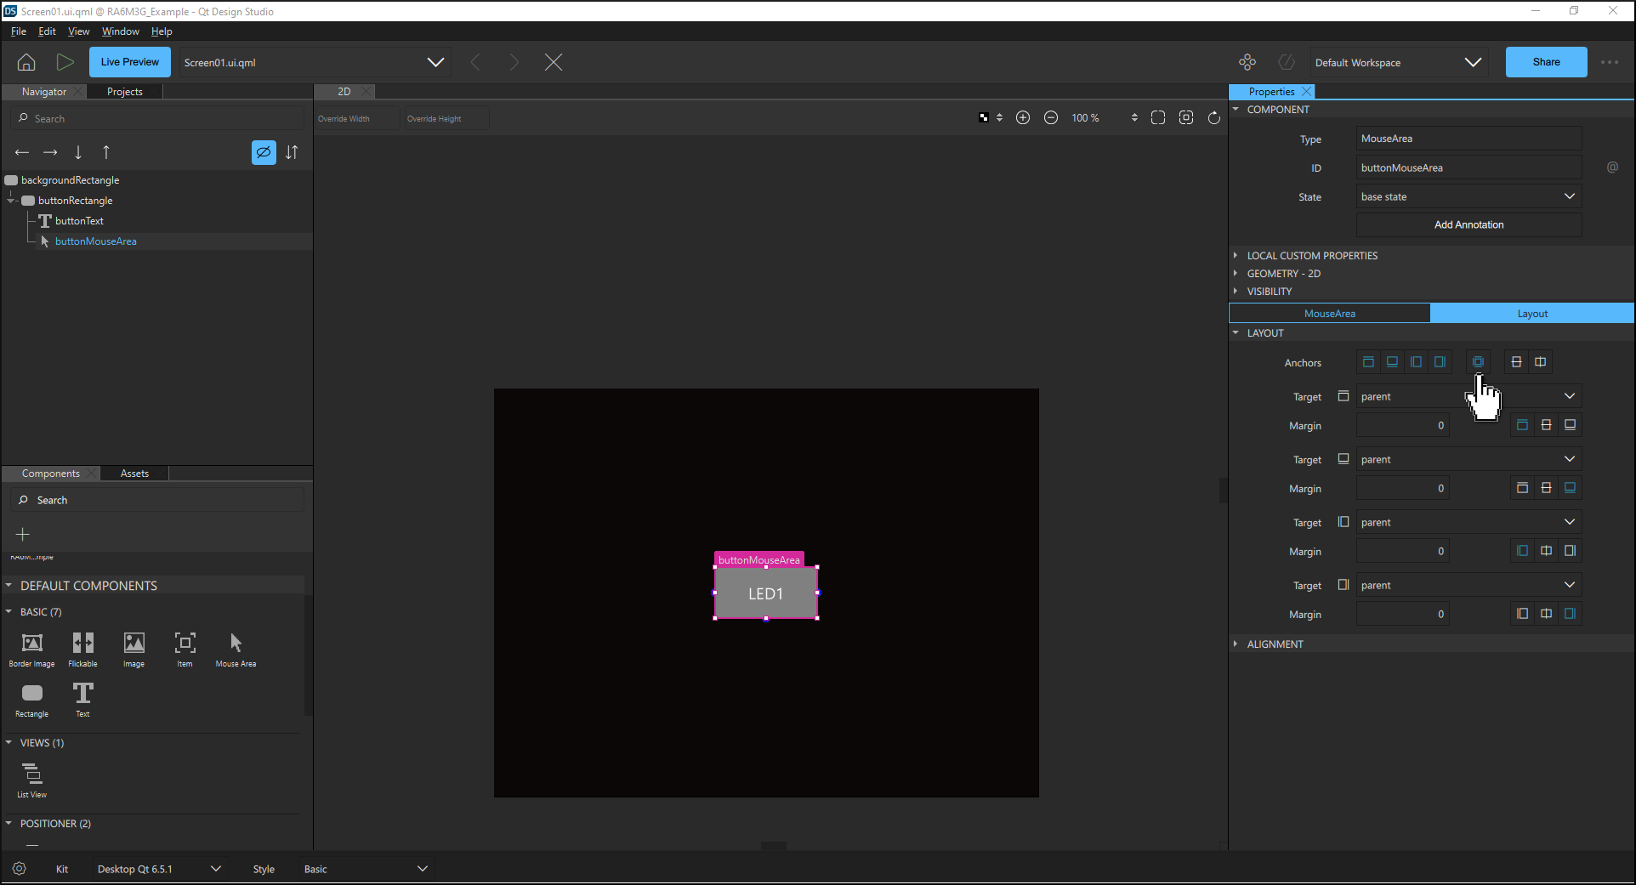Expand the GEOMETRY - 2D section

tap(1283, 274)
